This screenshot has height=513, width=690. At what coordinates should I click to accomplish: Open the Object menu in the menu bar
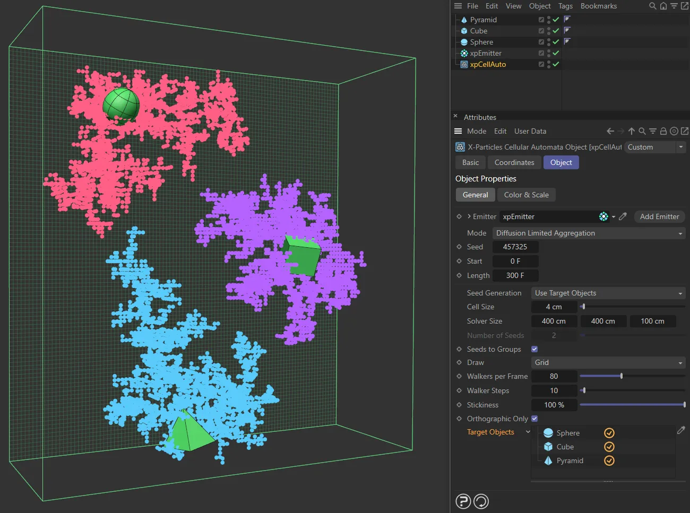(x=539, y=6)
